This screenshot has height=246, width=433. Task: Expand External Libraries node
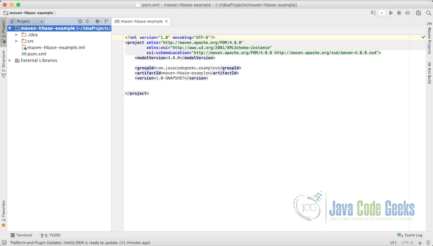click(10, 61)
